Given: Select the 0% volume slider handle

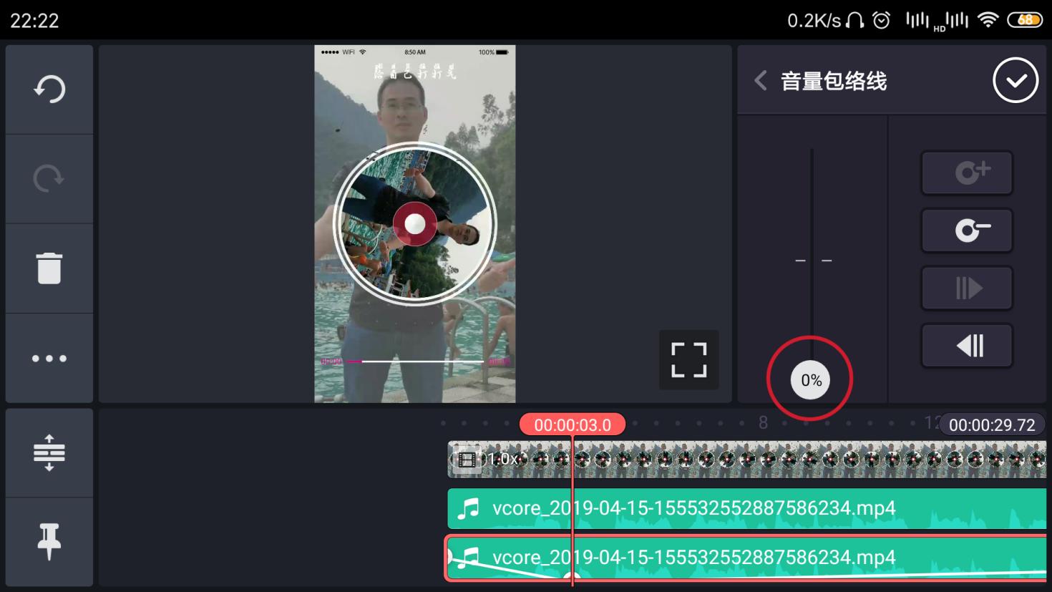Looking at the screenshot, I should tap(811, 380).
